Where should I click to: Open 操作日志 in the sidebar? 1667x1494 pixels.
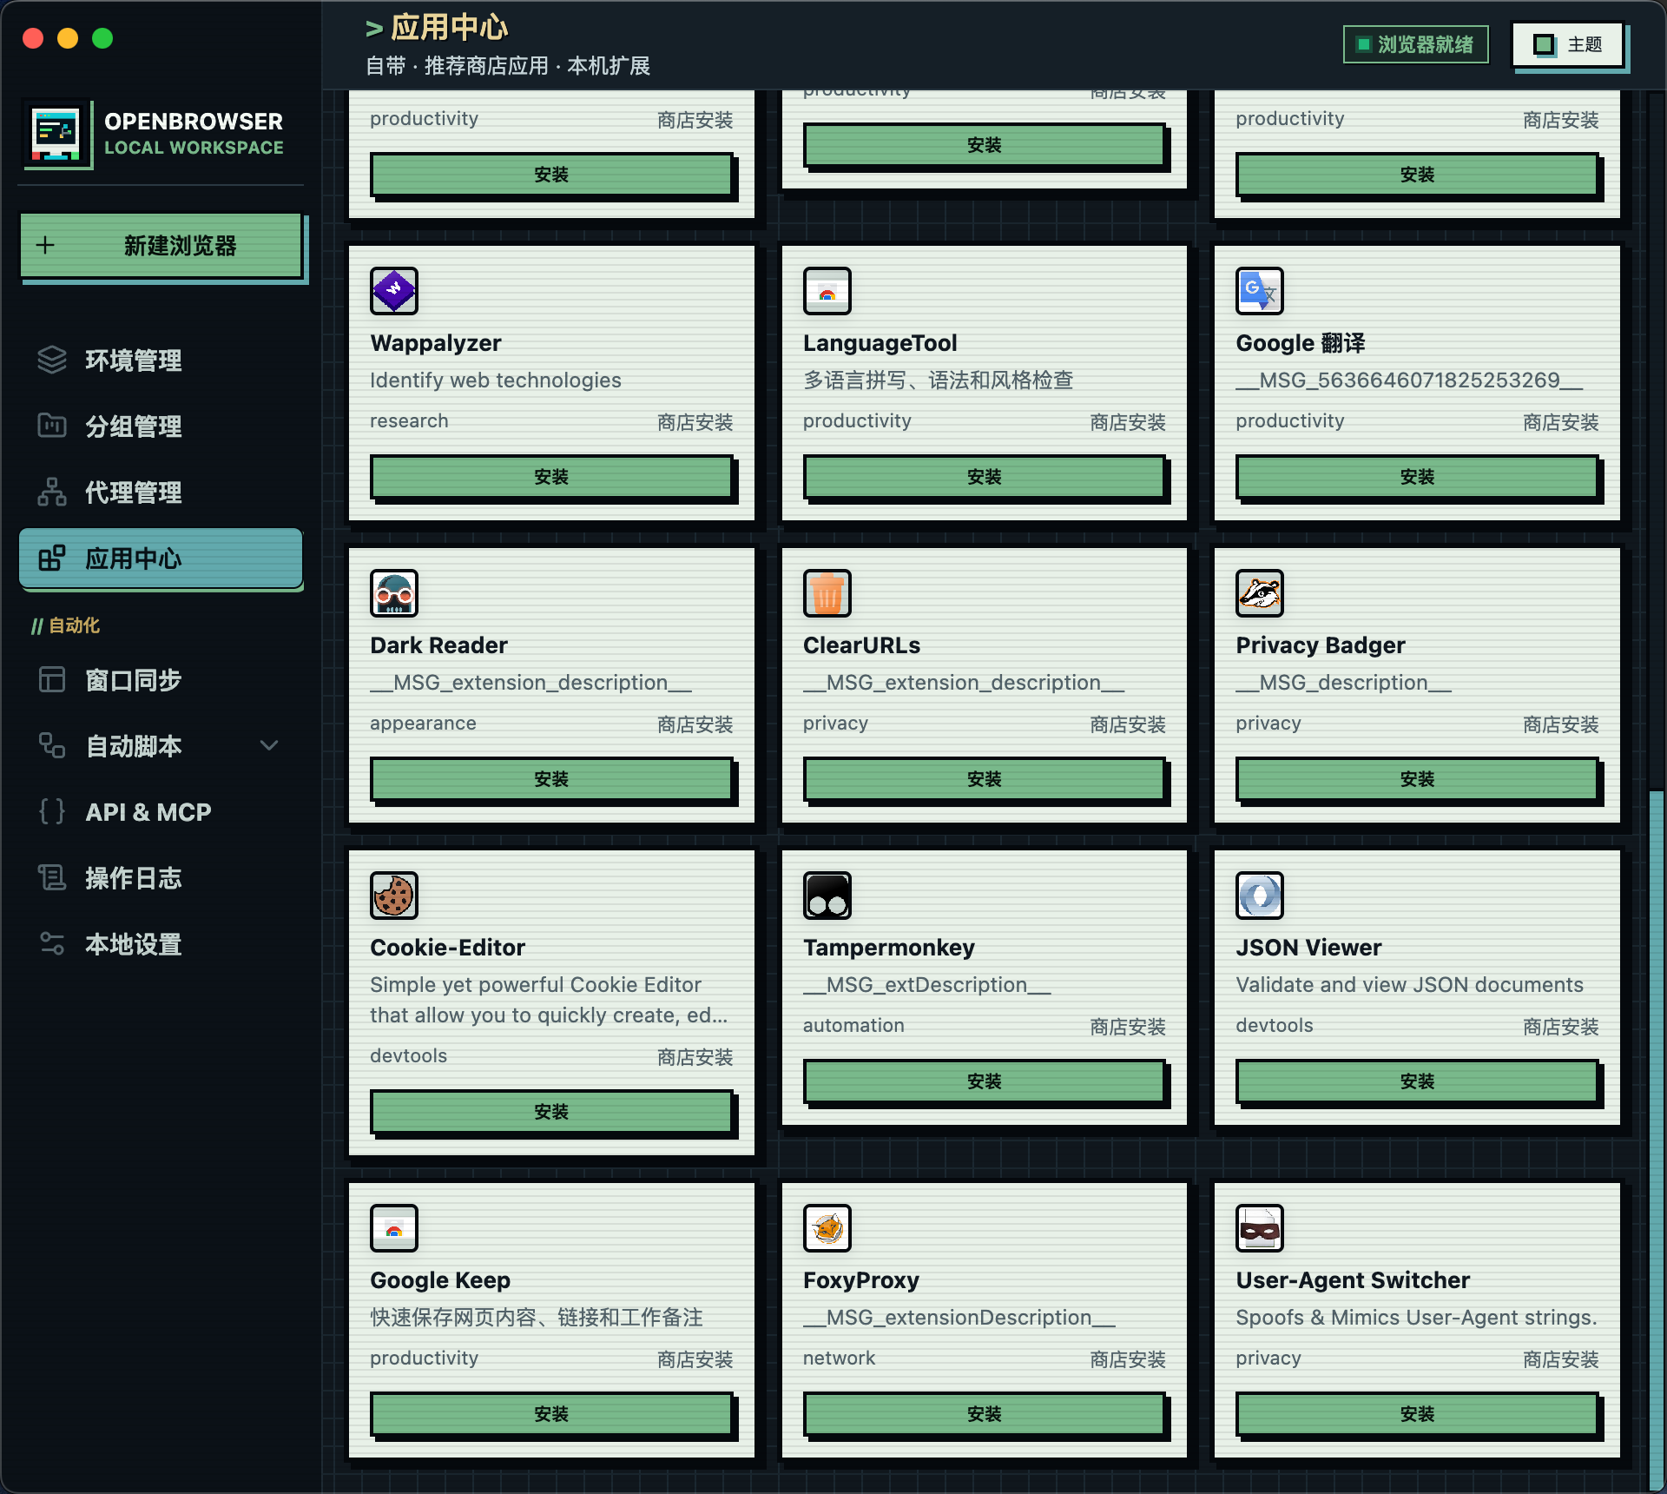161,877
